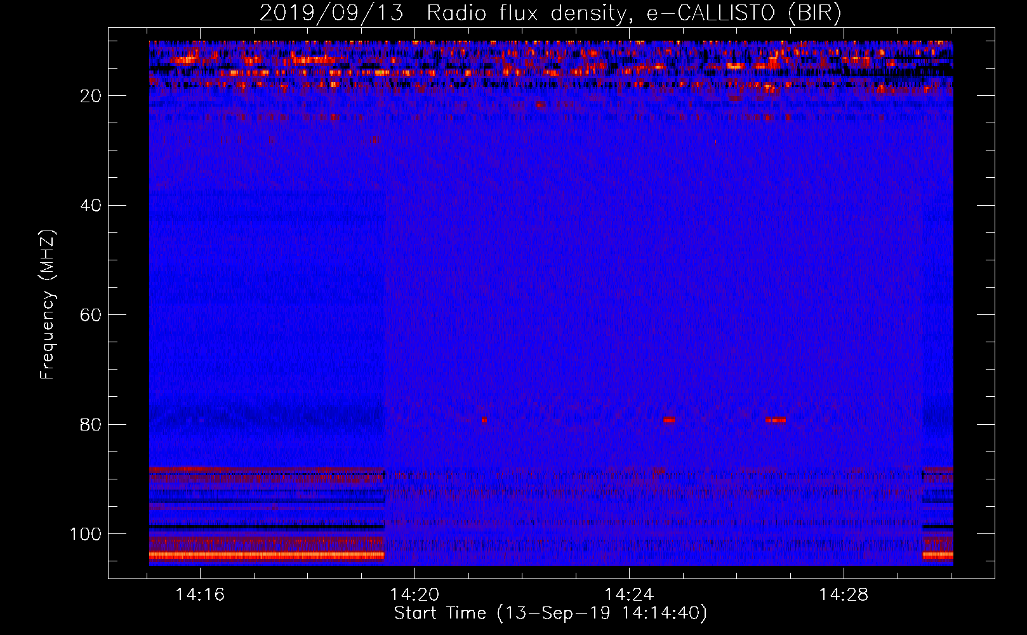
Task: Click the 100 frequency tick label
Action: coord(86,534)
